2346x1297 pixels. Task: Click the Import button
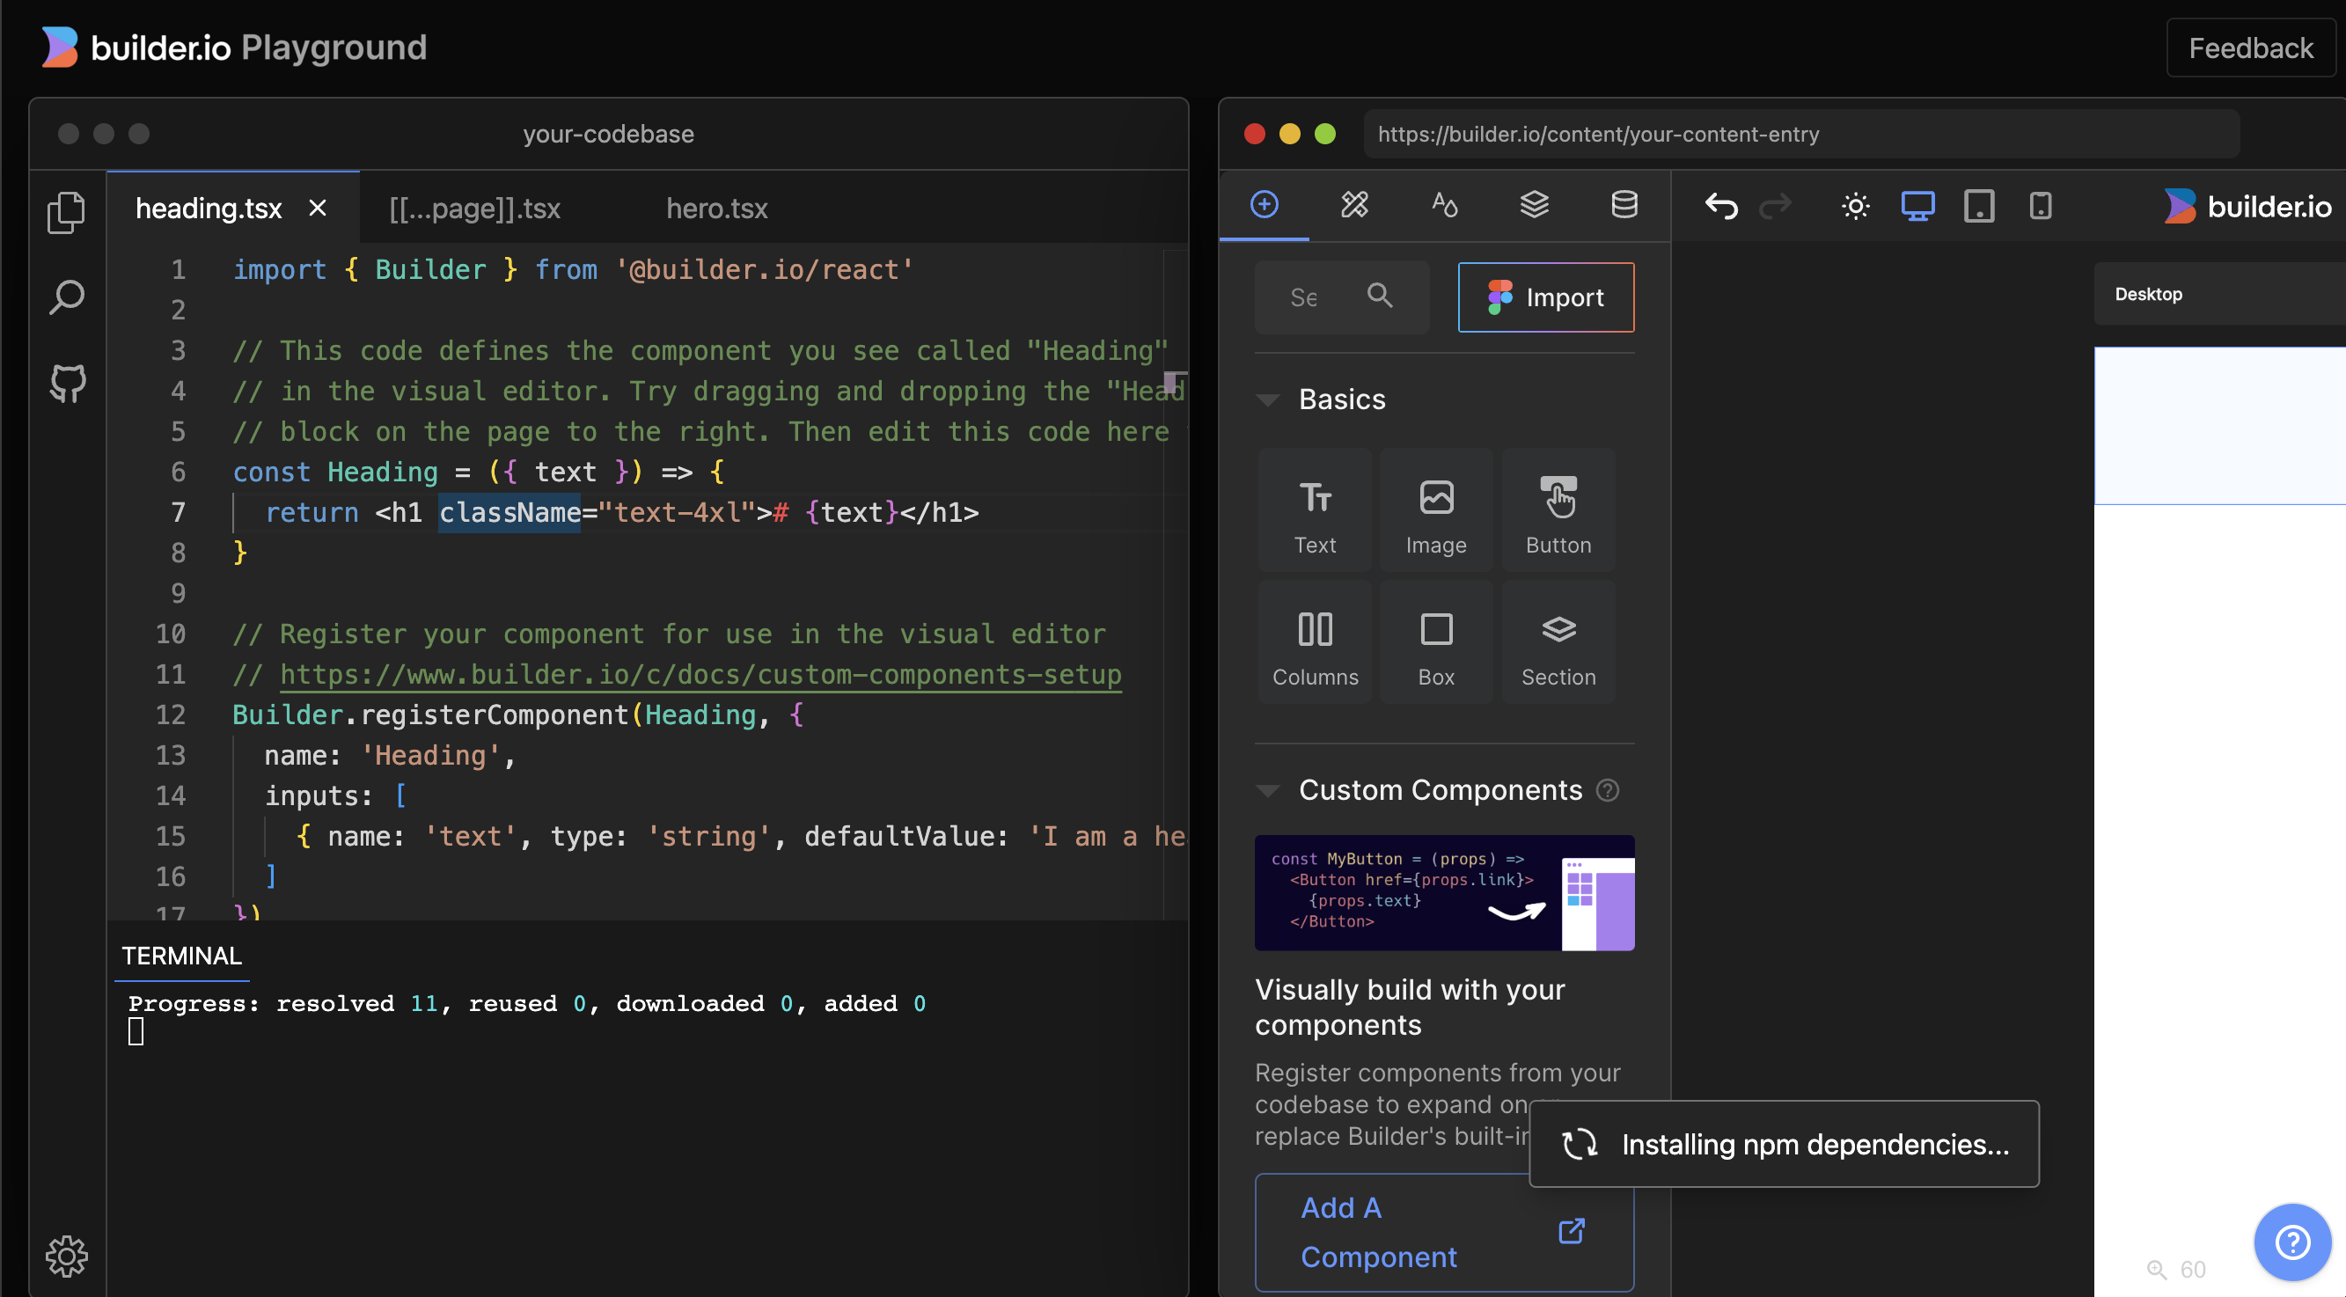click(x=1544, y=297)
